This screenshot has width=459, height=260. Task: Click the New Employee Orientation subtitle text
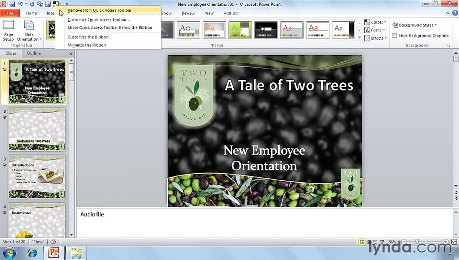pos(264,158)
